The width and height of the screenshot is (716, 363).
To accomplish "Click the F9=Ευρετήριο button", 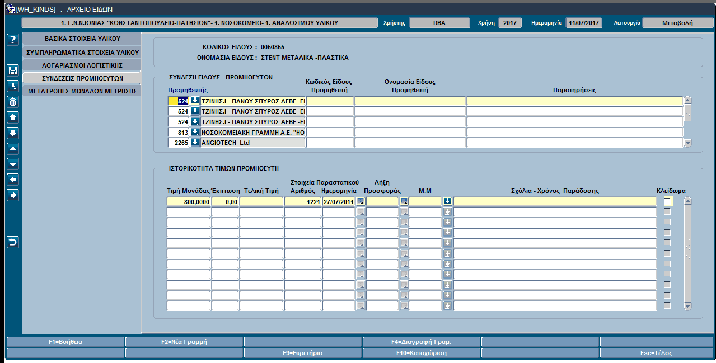I will 303,353.
